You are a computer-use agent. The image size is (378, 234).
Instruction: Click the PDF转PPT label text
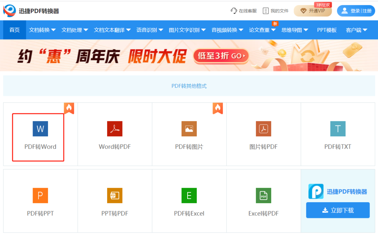(40, 213)
